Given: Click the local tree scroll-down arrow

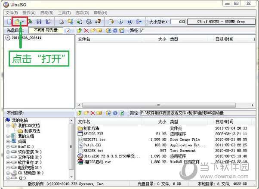Looking at the screenshot, I should pyautogui.click(x=71, y=177).
